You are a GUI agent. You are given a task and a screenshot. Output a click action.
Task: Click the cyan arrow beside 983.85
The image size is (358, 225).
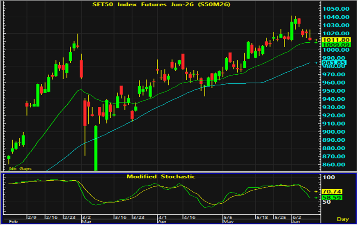click(316, 63)
